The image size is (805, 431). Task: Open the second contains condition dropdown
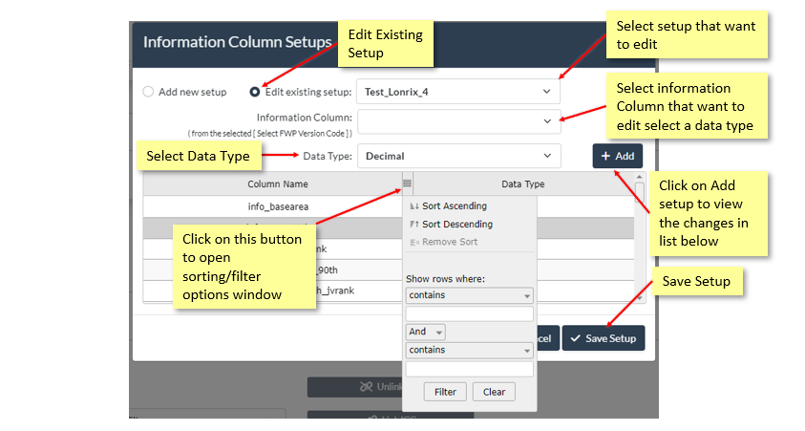coord(469,351)
